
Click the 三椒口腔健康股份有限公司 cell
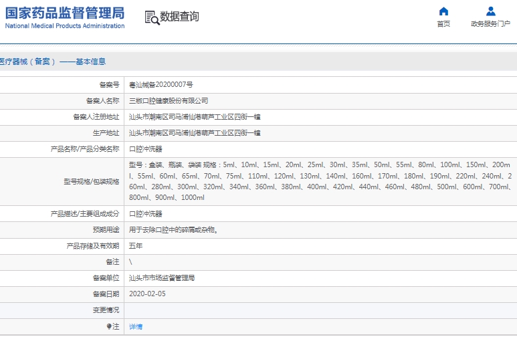point(169,101)
